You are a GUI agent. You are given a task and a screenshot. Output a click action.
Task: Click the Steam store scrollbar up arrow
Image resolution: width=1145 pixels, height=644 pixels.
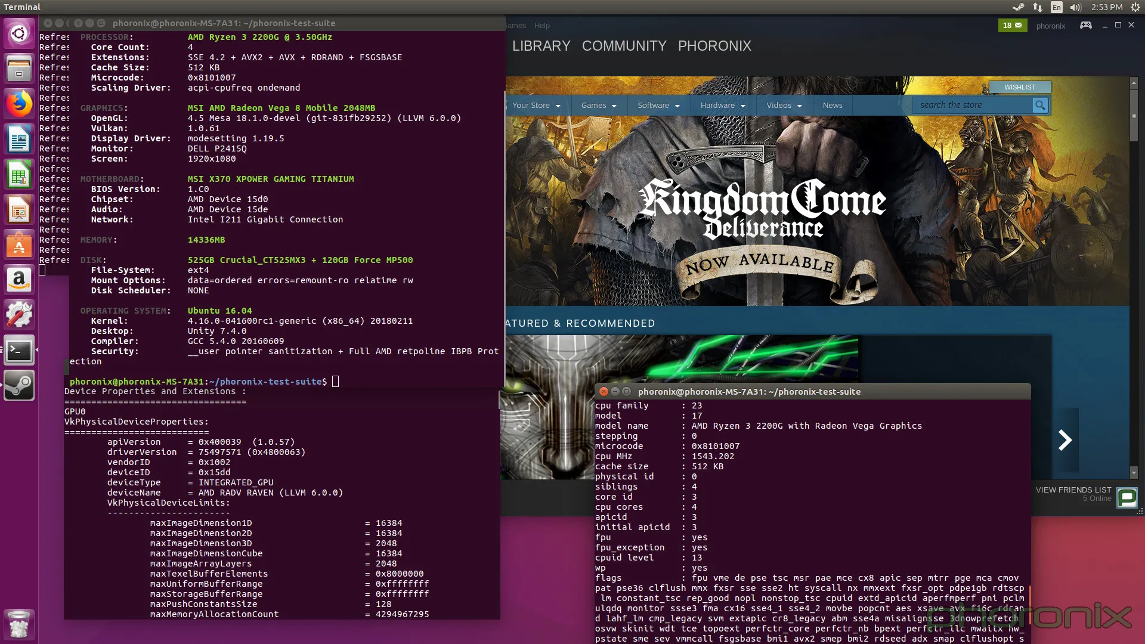[x=1134, y=83]
